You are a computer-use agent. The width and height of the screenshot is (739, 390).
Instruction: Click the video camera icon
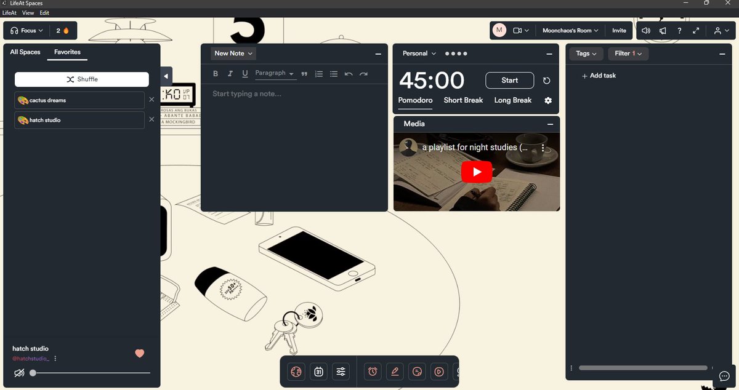click(517, 30)
